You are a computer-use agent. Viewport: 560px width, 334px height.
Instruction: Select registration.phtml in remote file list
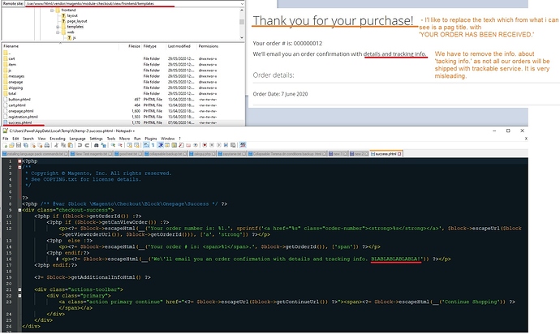point(23,117)
